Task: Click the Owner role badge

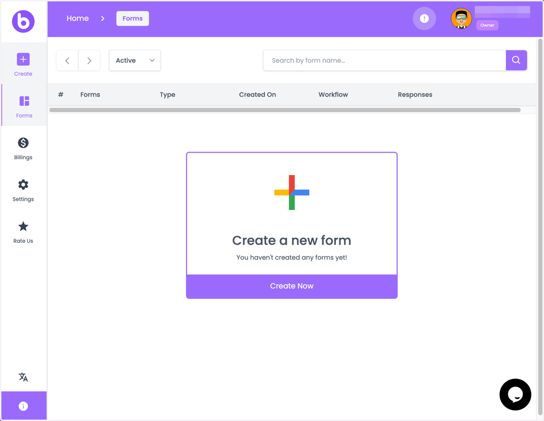Action: click(x=487, y=25)
